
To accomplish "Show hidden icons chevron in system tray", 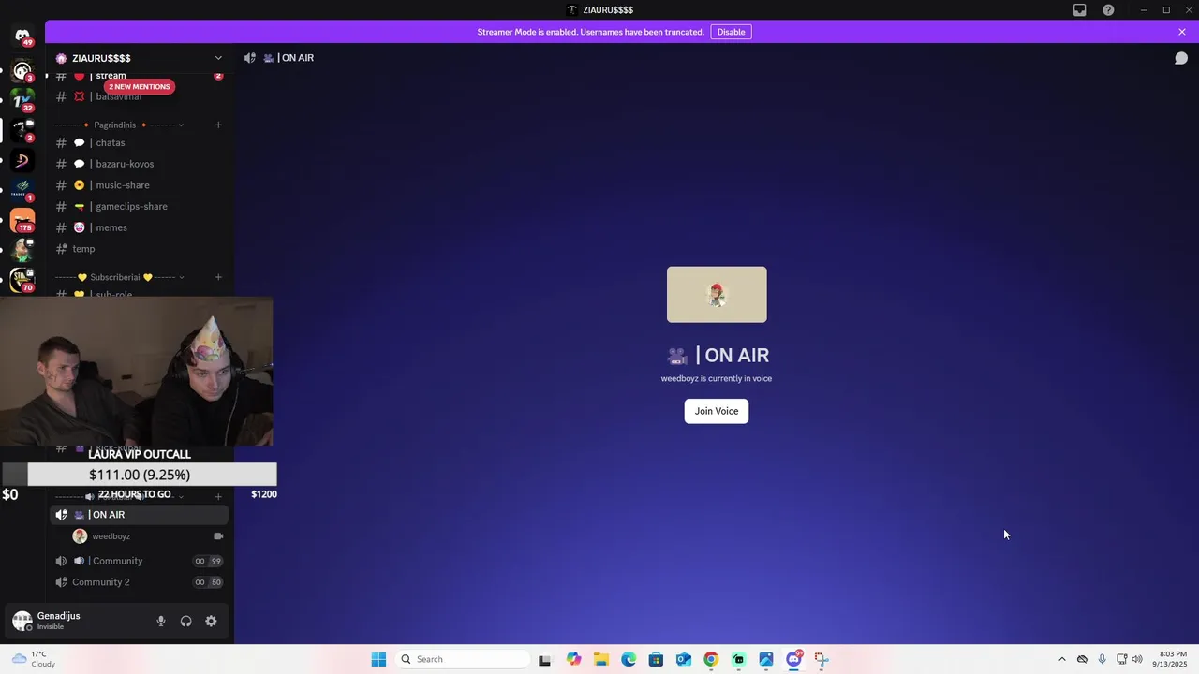I will (1061, 659).
